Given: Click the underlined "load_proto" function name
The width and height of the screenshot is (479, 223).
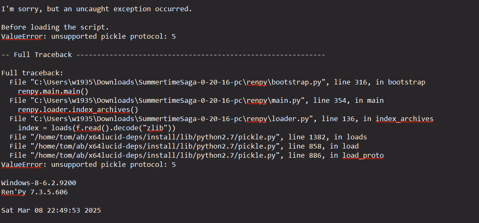Looking at the screenshot, I should click(x=363, y=155).
